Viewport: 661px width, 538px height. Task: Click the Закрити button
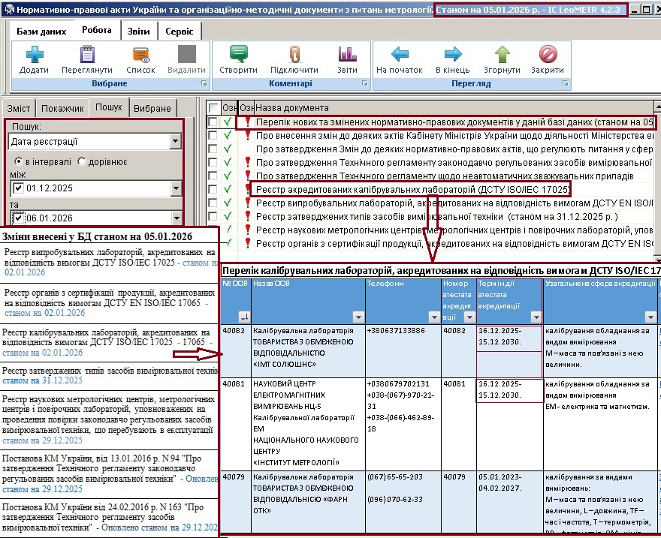(548, 55)
